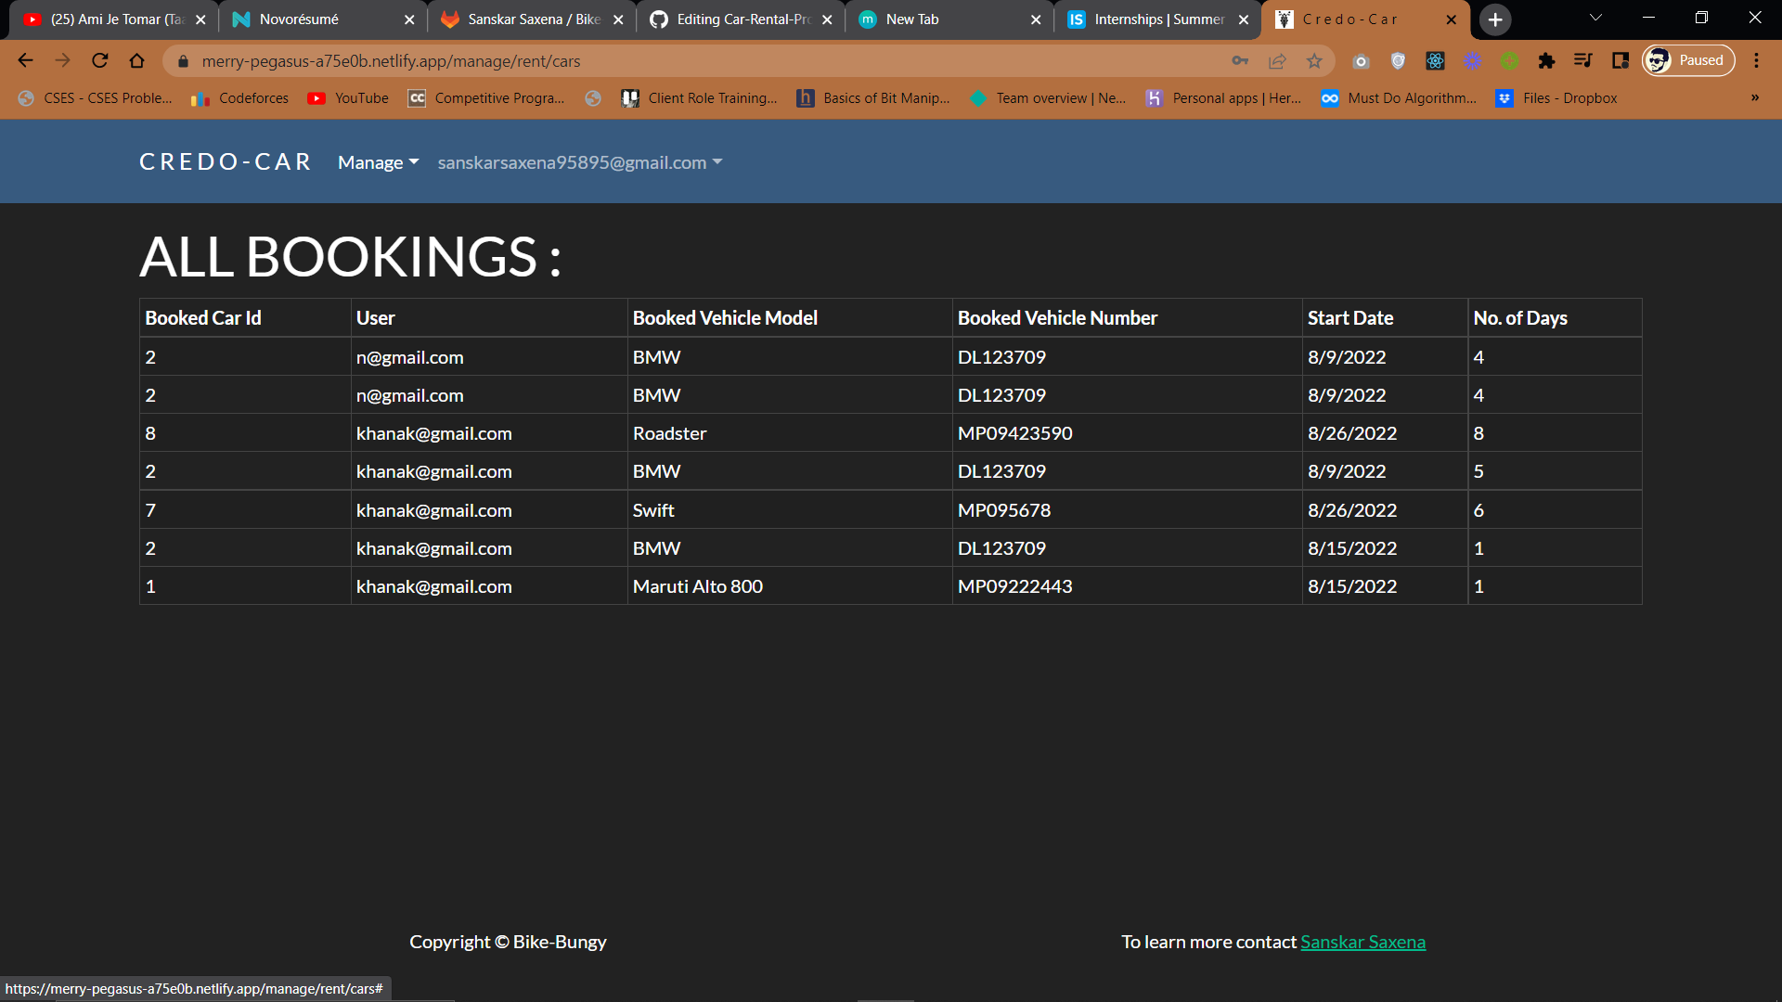Open the shield privacy extension icon
This screenshot has height=1002, width=1782.
point(1399,60)
